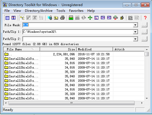This screenshot has height=115, width=152.
Task: Sort by File Name column header
Action: (x=22, y=49)
